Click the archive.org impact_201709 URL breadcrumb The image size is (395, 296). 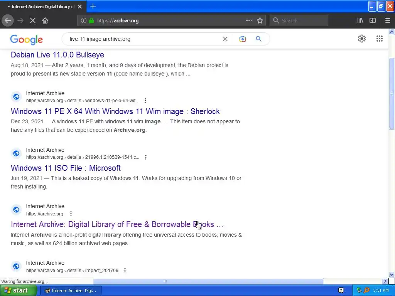[72, 271]
